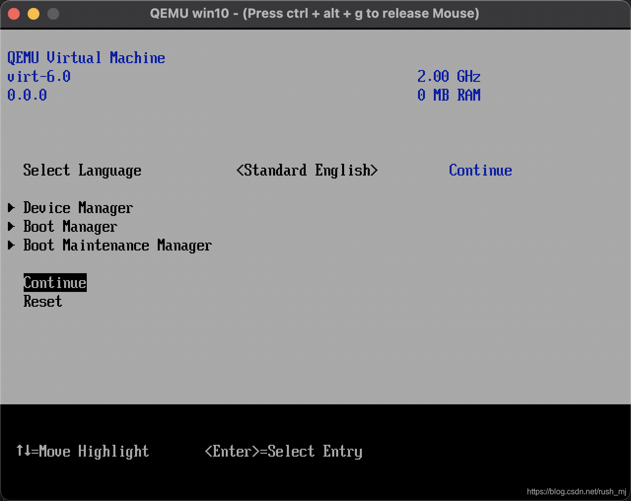631x501 pixels.
Task: Click the QEMU win10 window title bar text
Action: coord(315,13)
